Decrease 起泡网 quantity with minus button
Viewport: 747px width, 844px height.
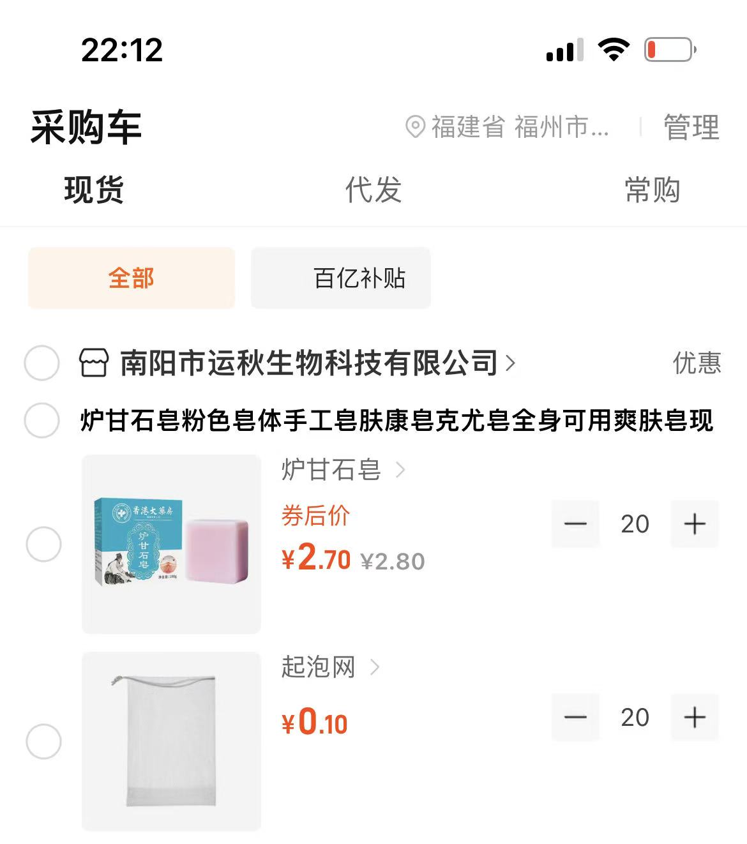tap(575, 718)
